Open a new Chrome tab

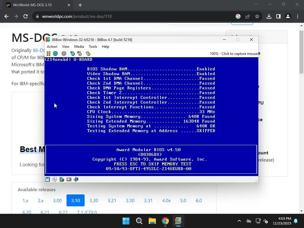[80, 5]
